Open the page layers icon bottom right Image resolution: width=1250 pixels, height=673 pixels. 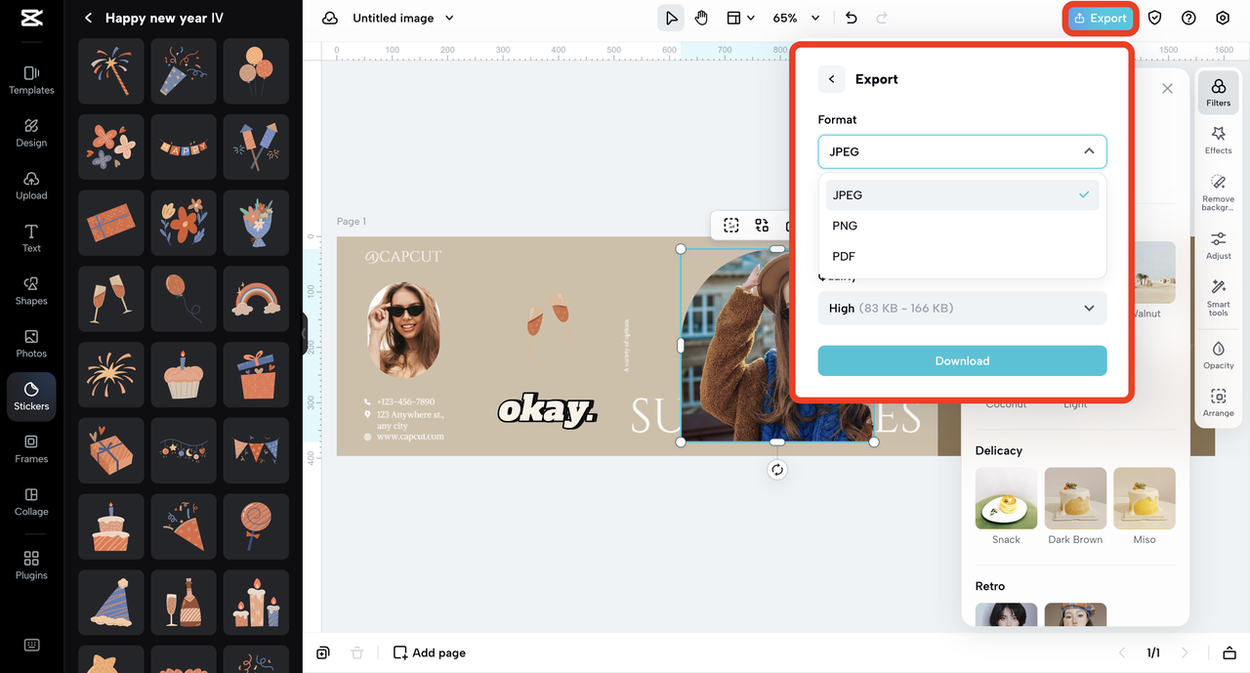1229,652
